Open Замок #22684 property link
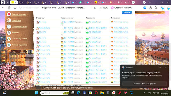The height and width of the screenshot is (96, 171). coord(69,22)
